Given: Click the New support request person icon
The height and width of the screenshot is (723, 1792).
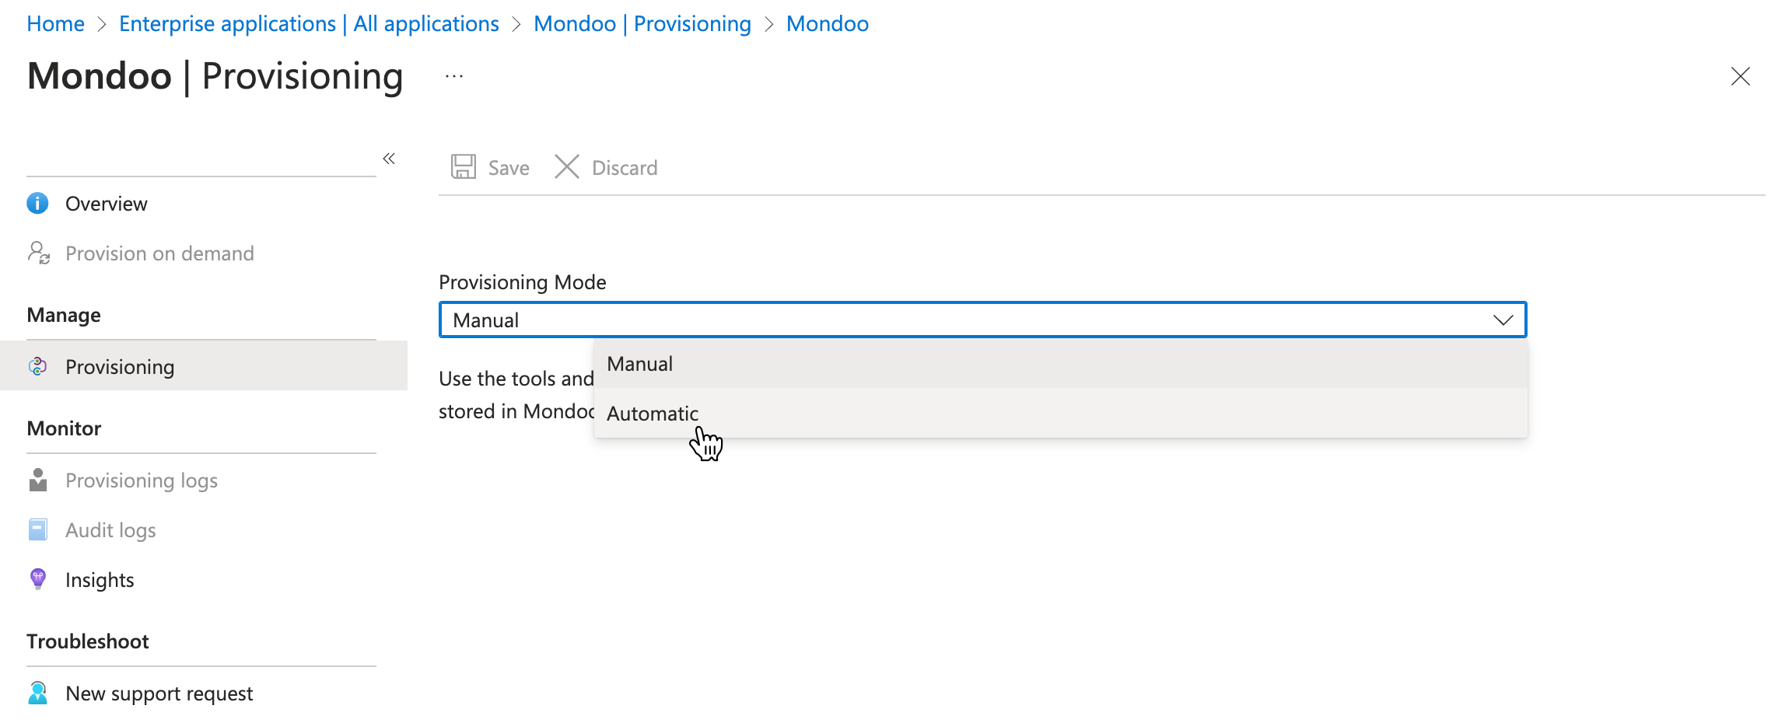Looking at the screenshot, I should 37,693.
